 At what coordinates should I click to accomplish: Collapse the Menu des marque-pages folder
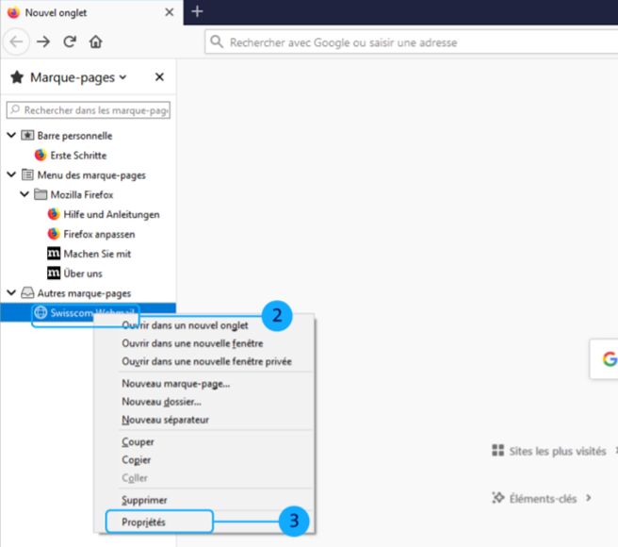11,174
